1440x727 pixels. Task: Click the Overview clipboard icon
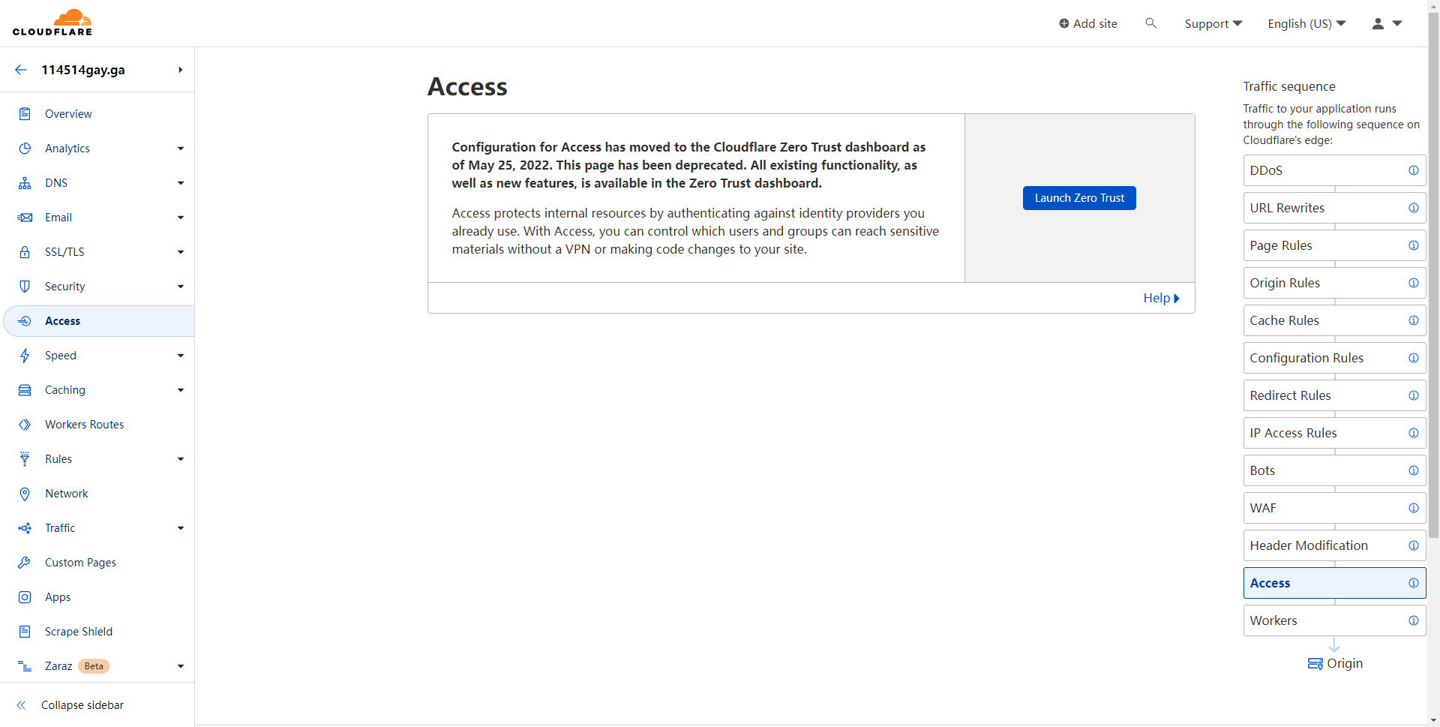(x=25, y=114)
